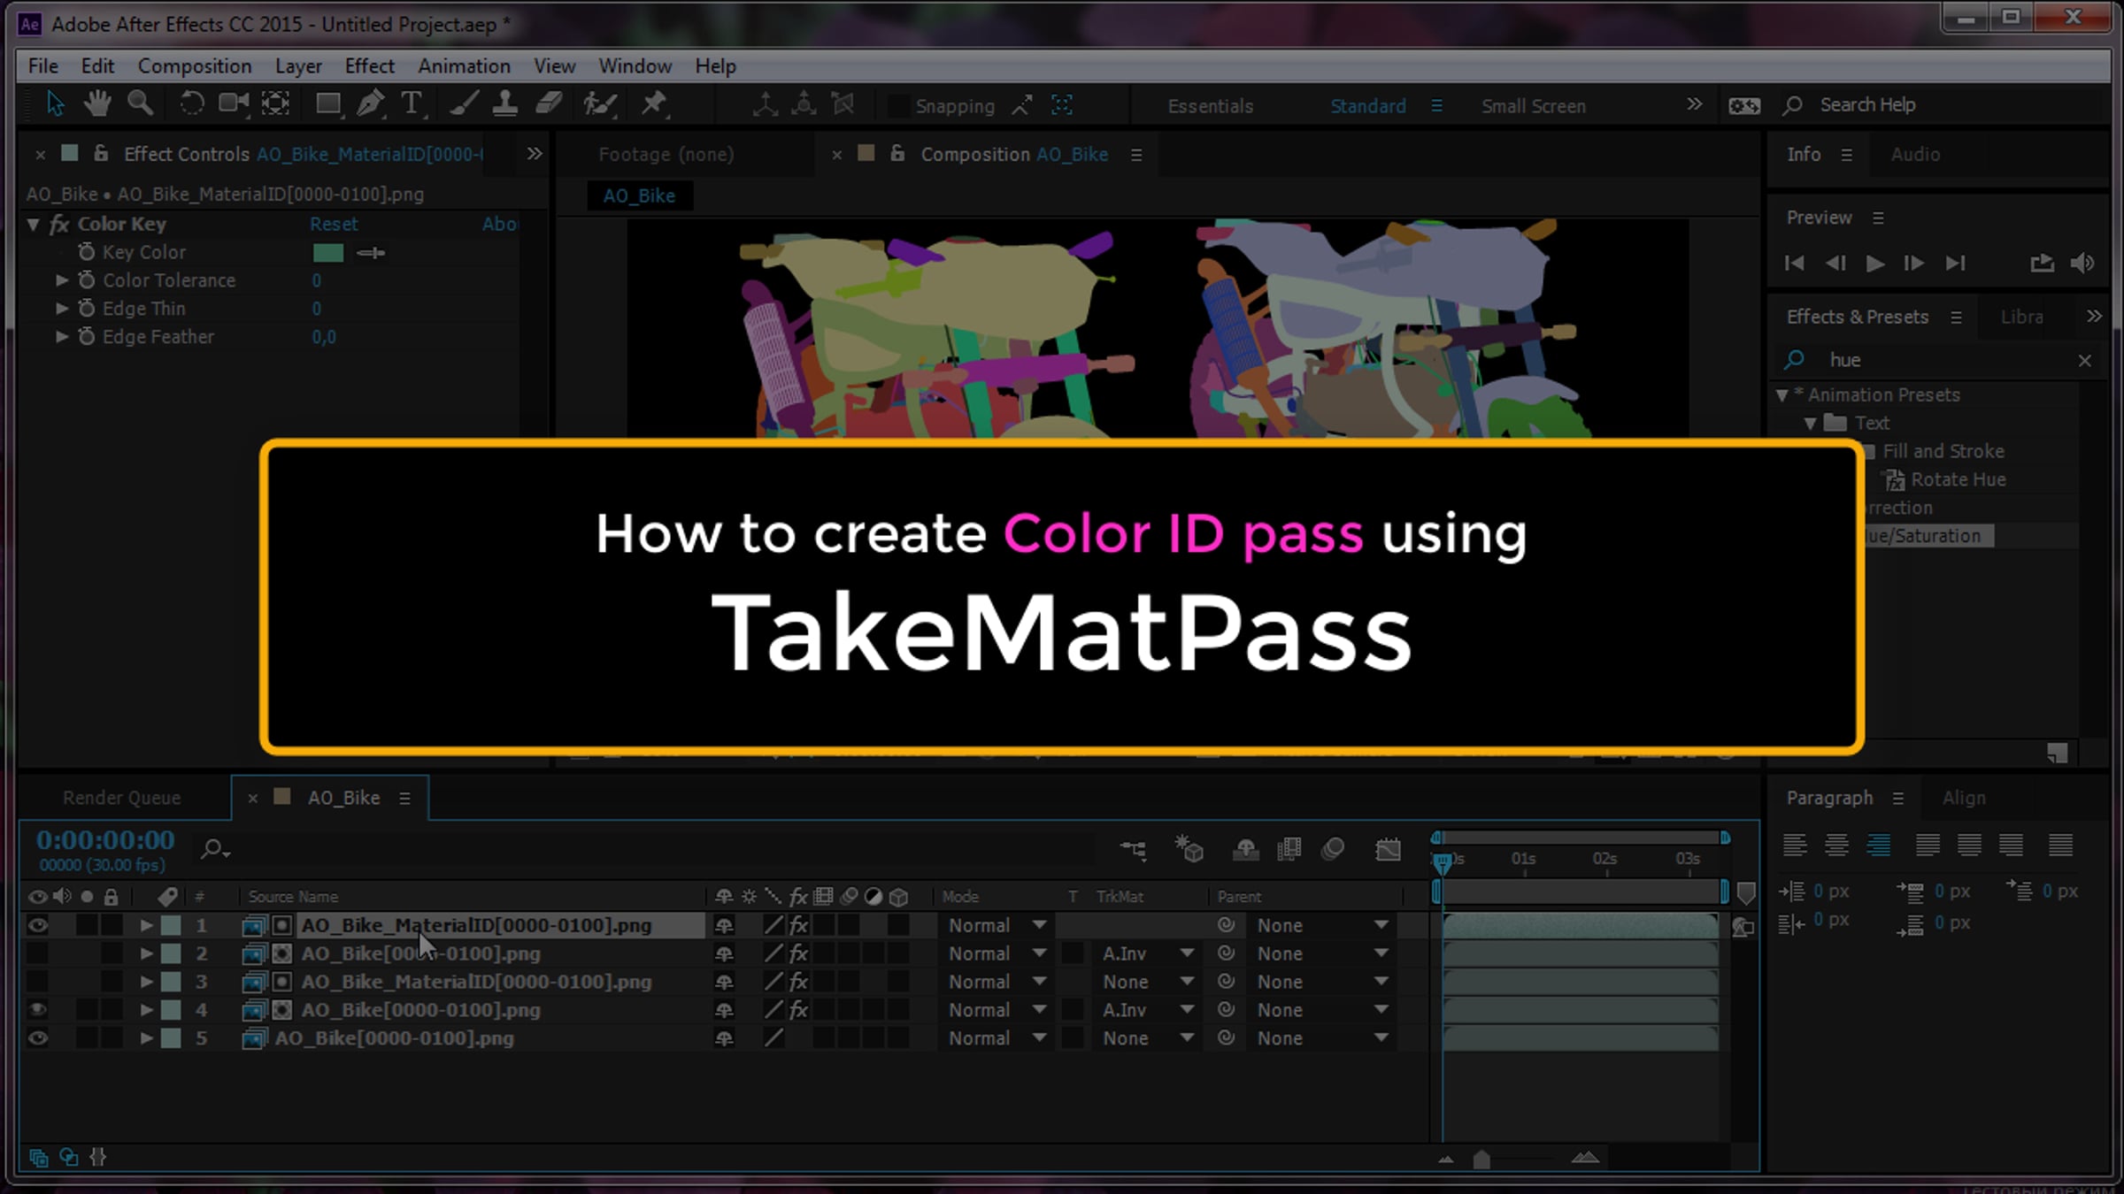Image resolution: width=2124 pixels, height=1194 pixels.
Task: Toggle visibility of layer 1 eye icon
Action: point(37,925)
